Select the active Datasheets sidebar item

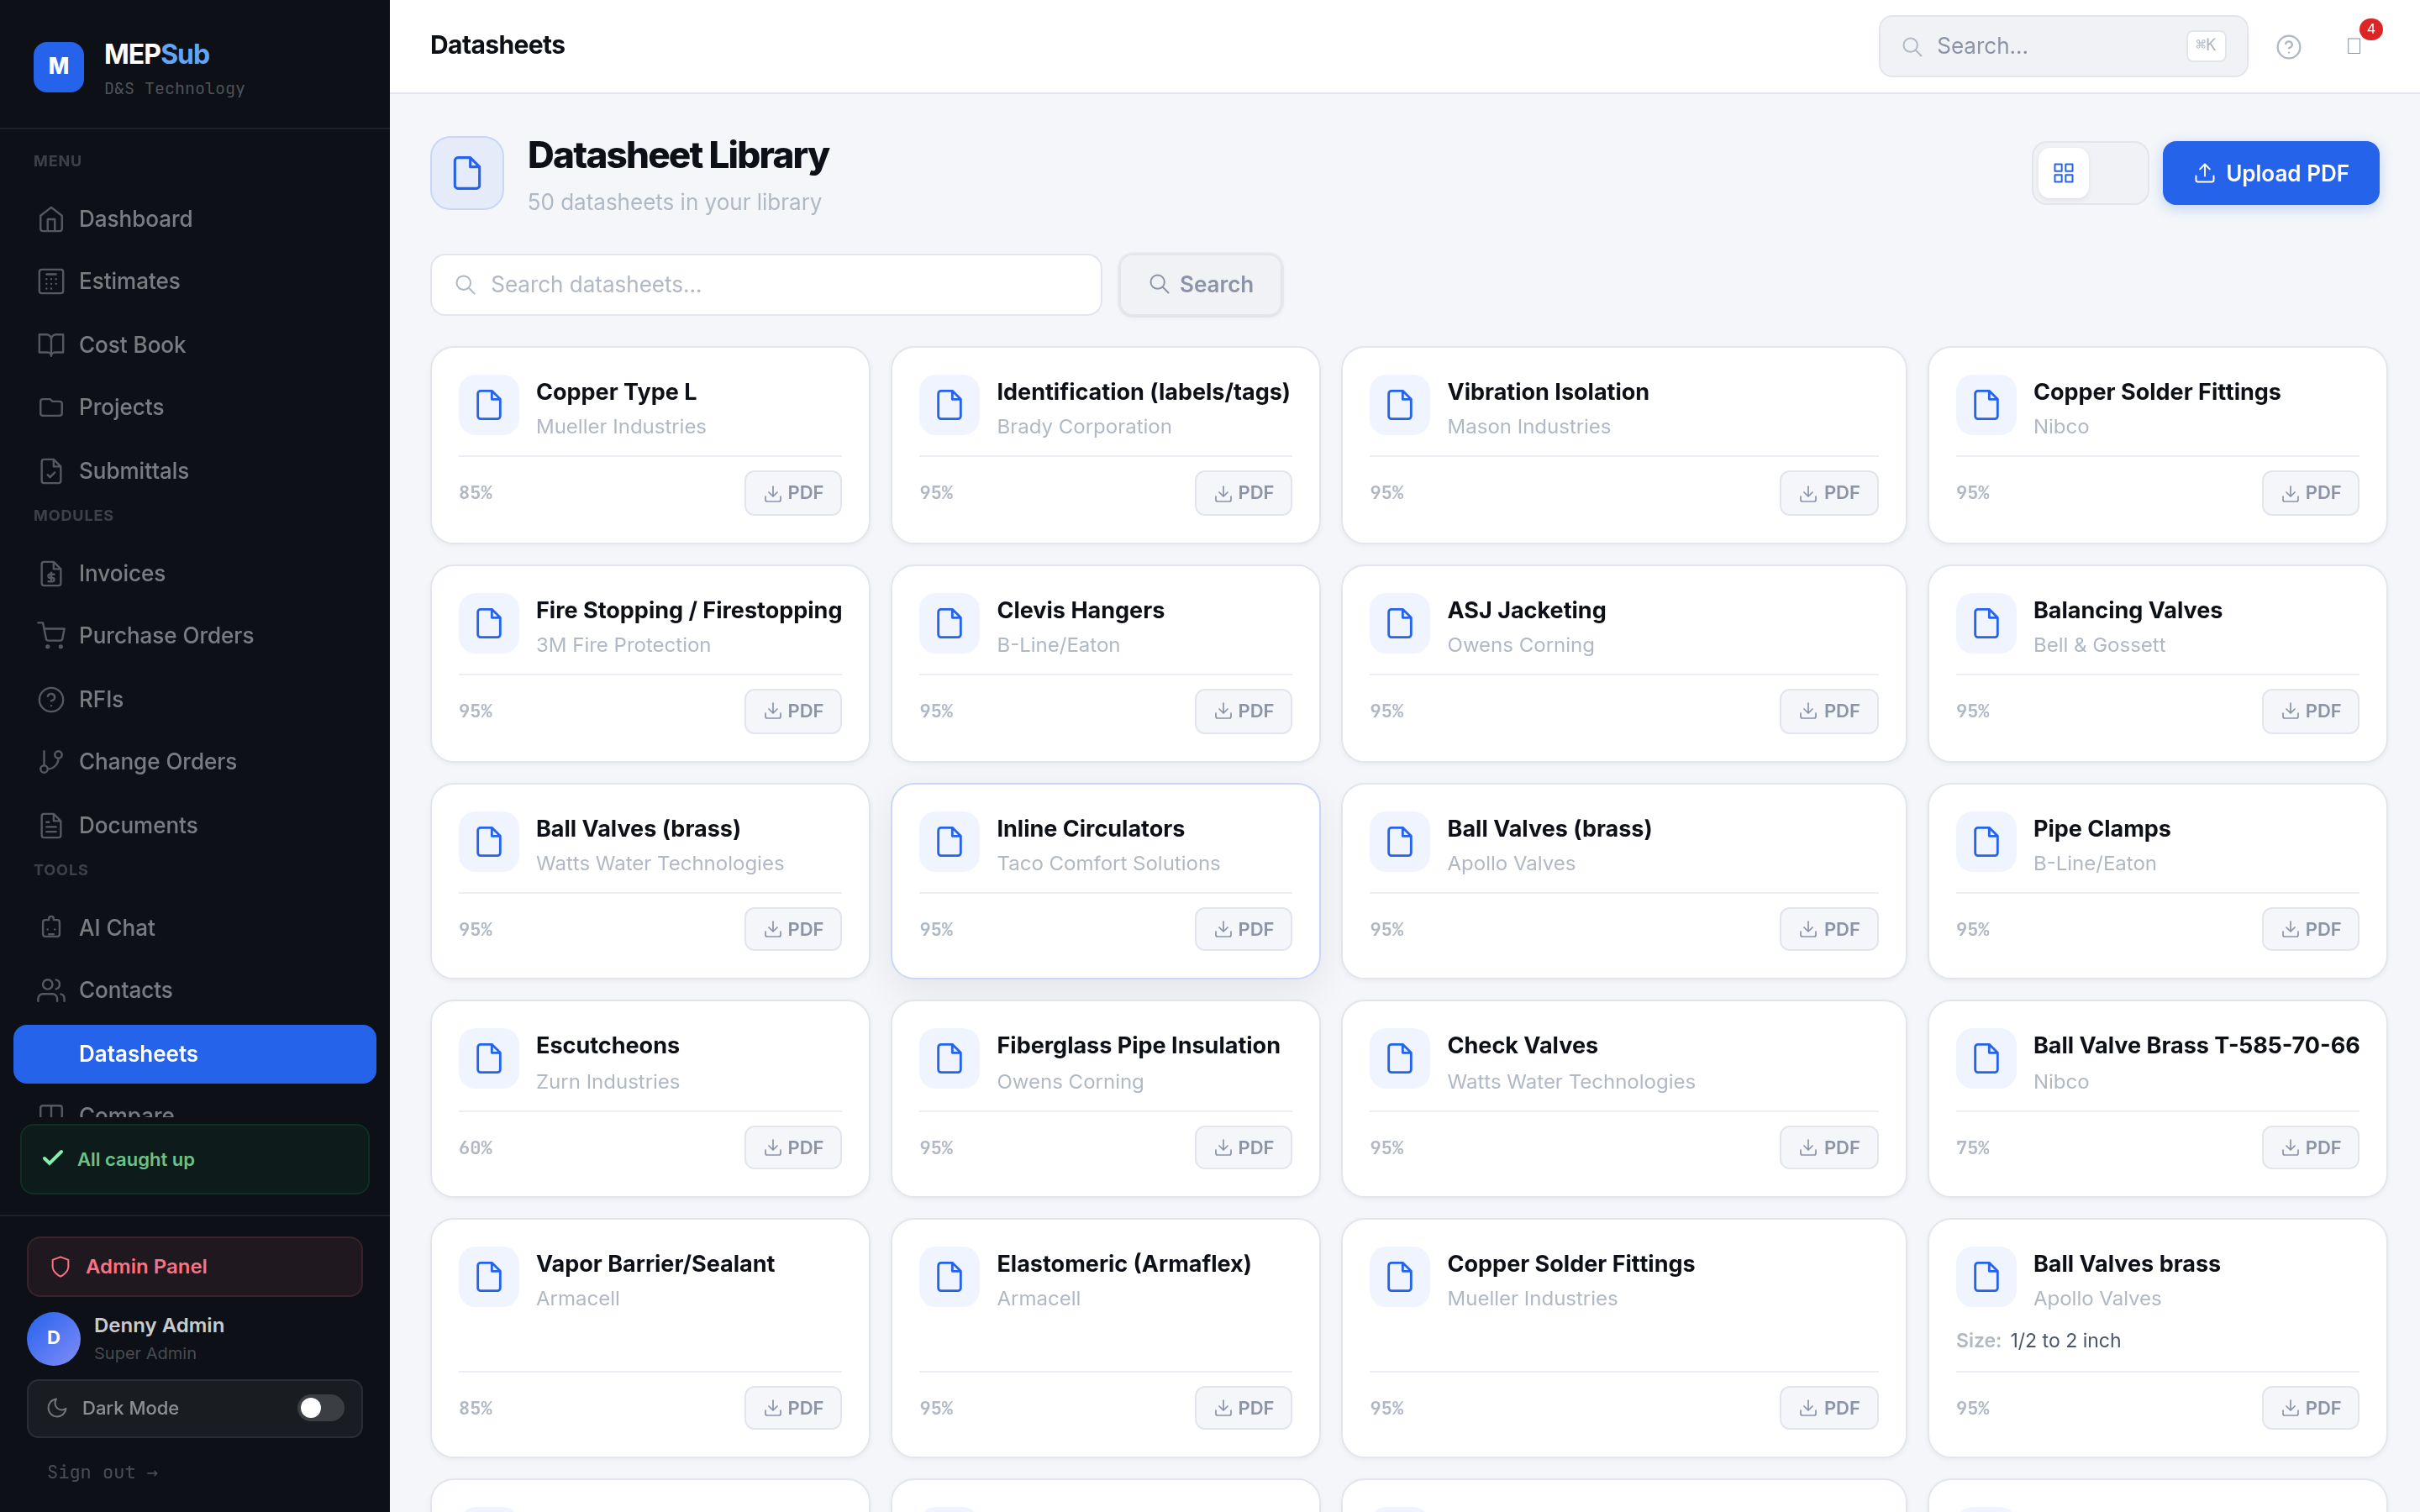click(194, 1054)
